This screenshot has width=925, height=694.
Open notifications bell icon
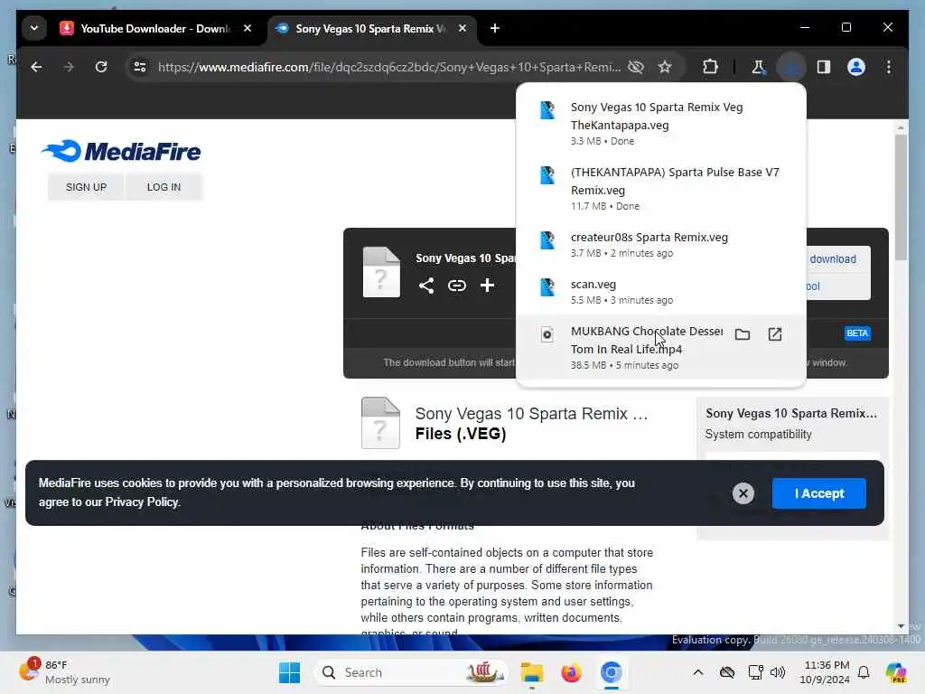click(x=864, y=672)
